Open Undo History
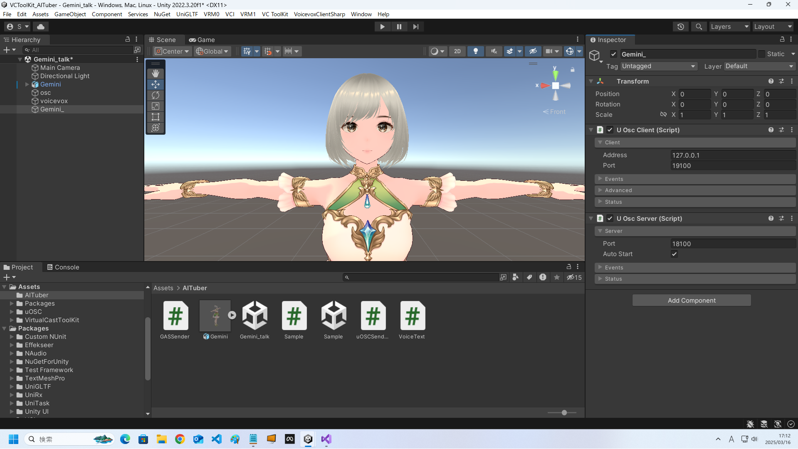This screenshot has width=798, height=449. pos(681,27)
